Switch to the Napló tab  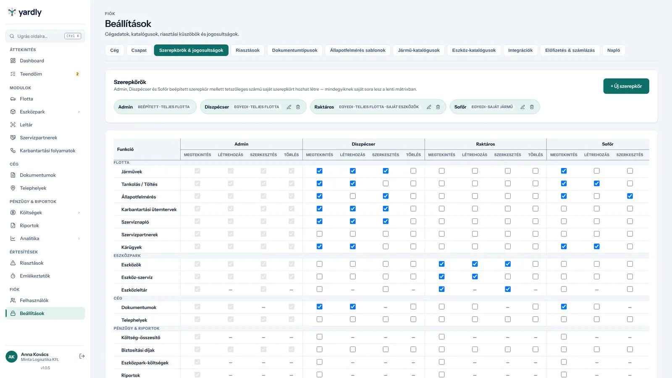coord(614,50)
